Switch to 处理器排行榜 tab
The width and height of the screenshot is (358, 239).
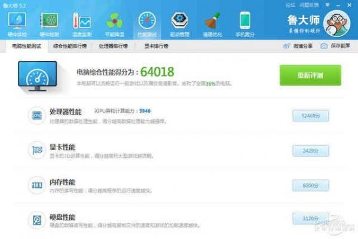point(113,46)
